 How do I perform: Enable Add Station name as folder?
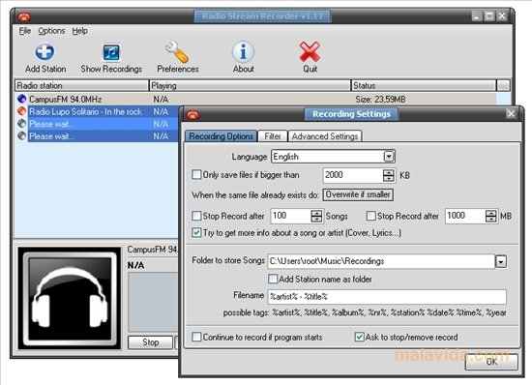click(x=273, y=279)
